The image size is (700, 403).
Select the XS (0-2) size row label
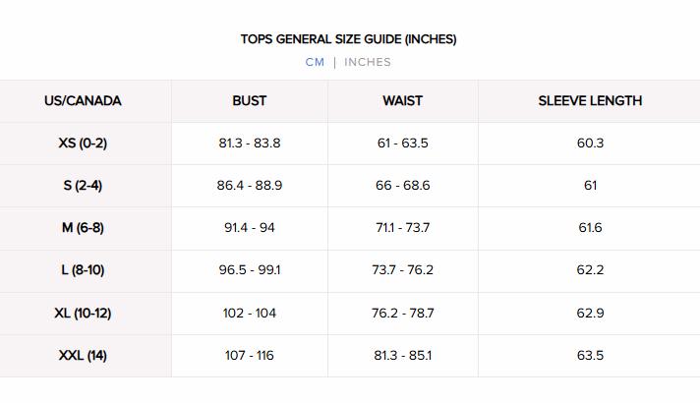click(x=83, y=143)
